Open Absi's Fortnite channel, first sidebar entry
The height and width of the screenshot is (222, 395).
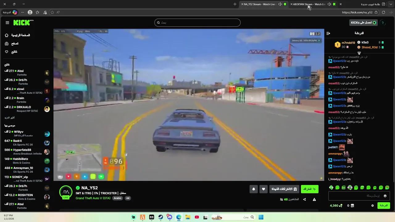coord(27,73)
